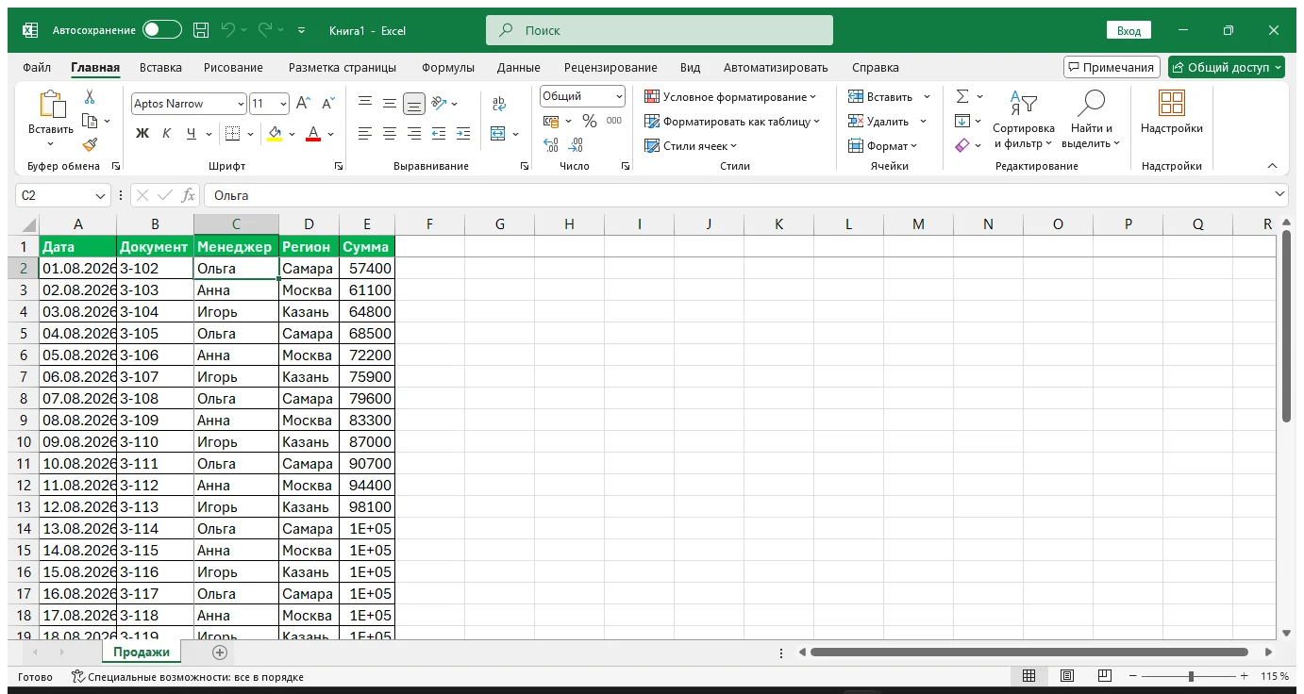Switch to Page Break Preview in status bar

[1104, 676]
